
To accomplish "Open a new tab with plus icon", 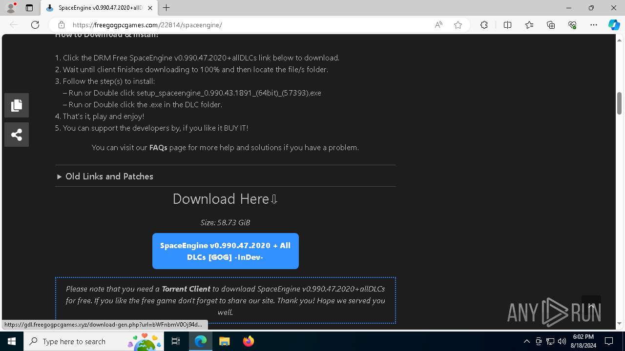I will click(167, 8).
